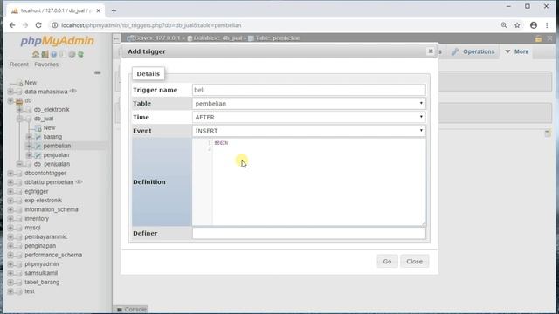Viewport: 559px width, 314px height.
Task: Open the Time dropdown showing AFTER
Action: (308, 117)
